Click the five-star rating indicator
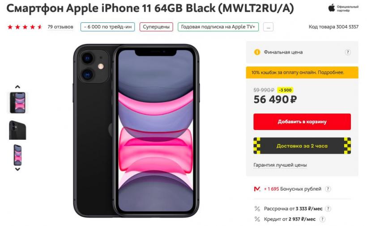The width and height of the screenshot is (367, 226). (x=25, y=27)
